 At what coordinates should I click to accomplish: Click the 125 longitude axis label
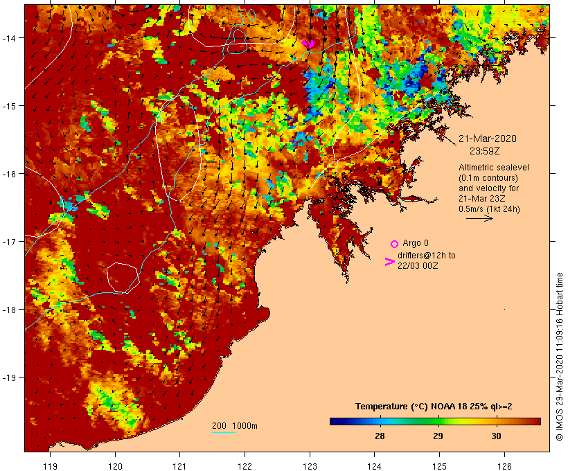tap(439, 466)
